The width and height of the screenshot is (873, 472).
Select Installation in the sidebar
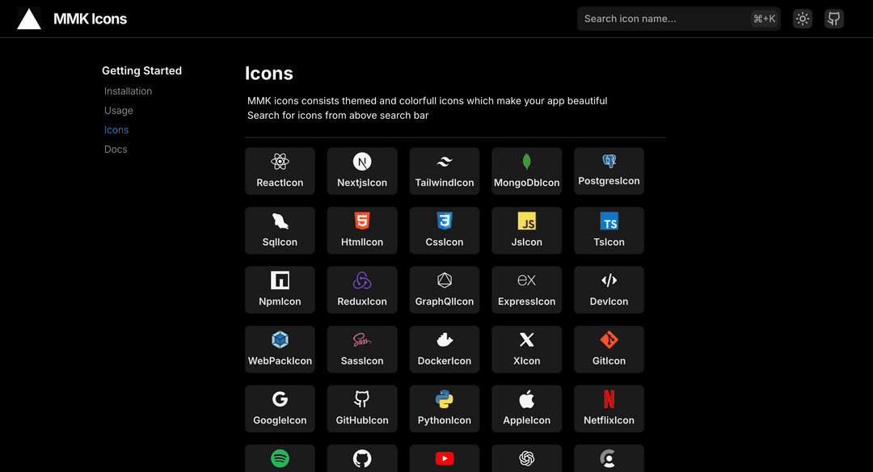[128, 91]
